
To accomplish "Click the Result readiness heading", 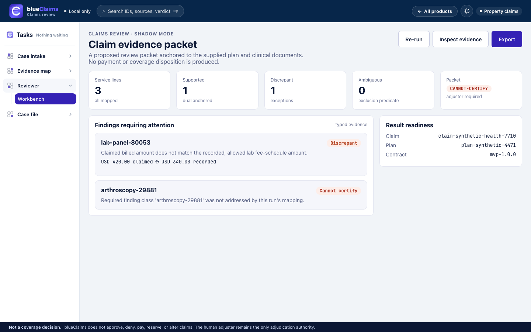I will click(x=409, y=125).
